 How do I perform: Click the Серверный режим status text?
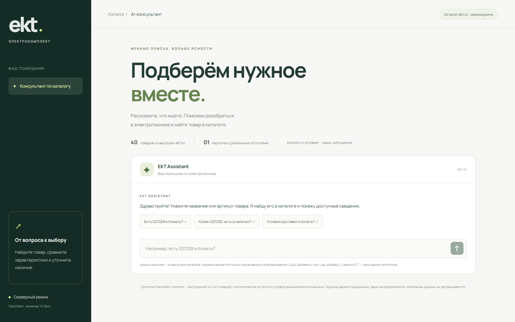pyautogui.click(x=31, y=297)
